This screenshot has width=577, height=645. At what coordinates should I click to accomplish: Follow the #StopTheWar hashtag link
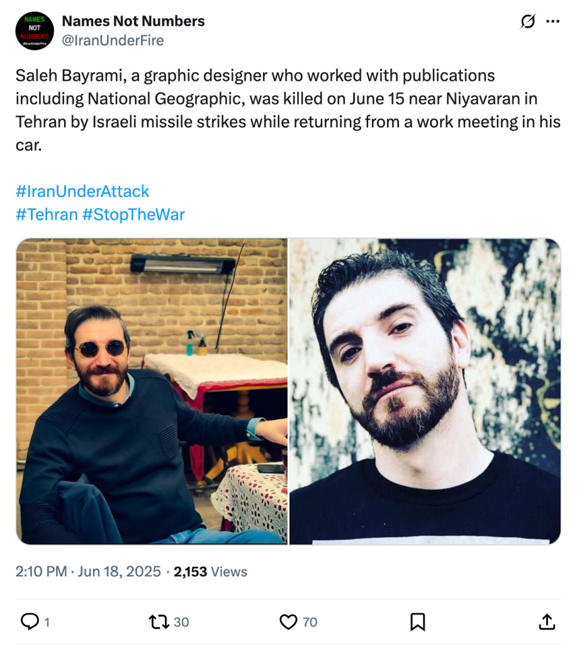133,214
